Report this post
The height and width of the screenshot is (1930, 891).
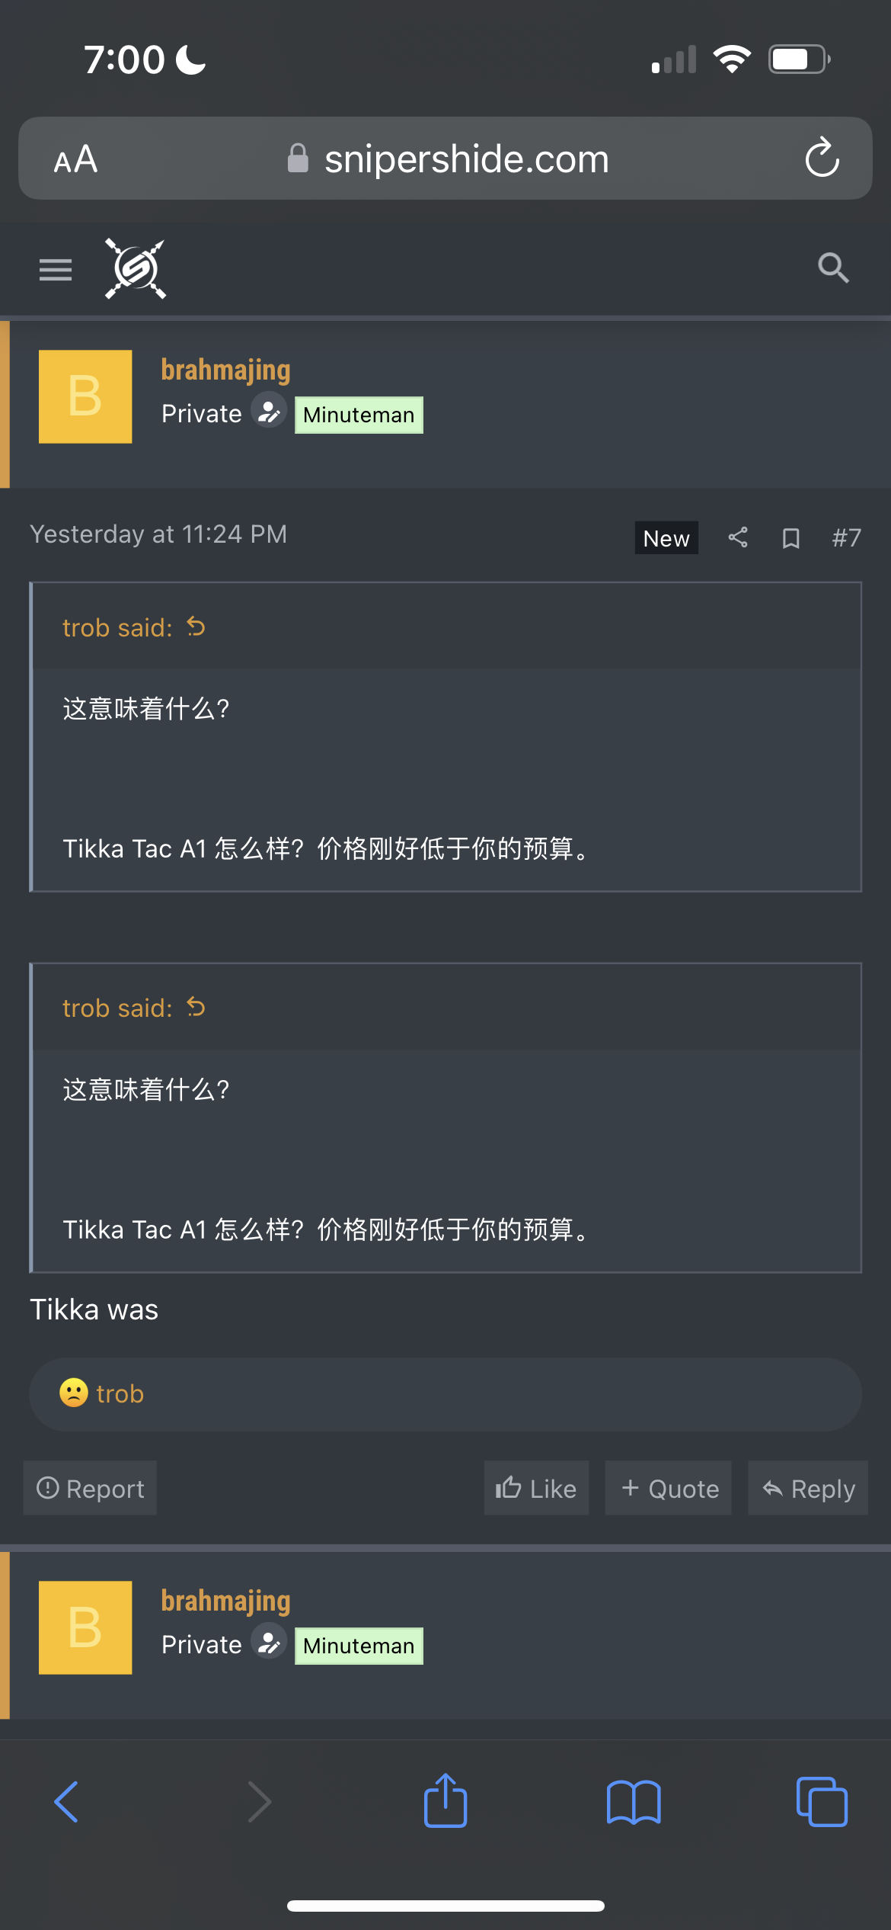(91, 1488)
